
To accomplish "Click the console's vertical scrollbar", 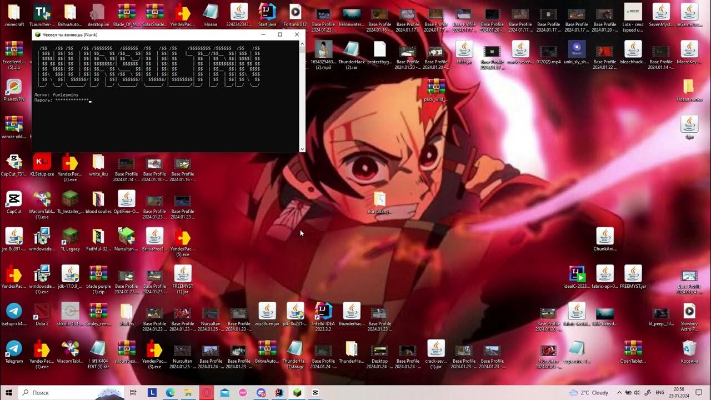I will coord(302,96).
